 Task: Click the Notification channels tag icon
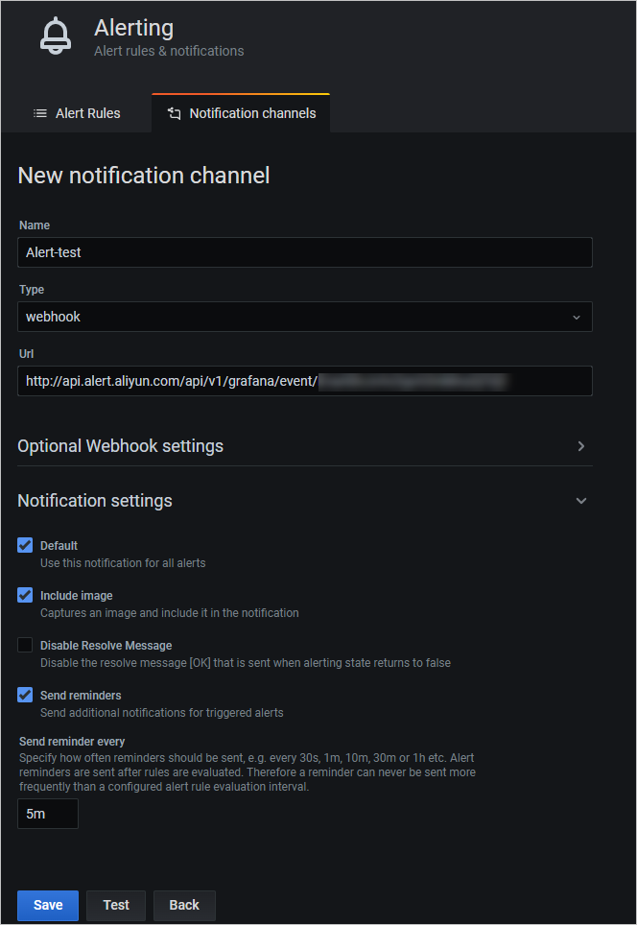pyautogui.click(x=174, y=113)
